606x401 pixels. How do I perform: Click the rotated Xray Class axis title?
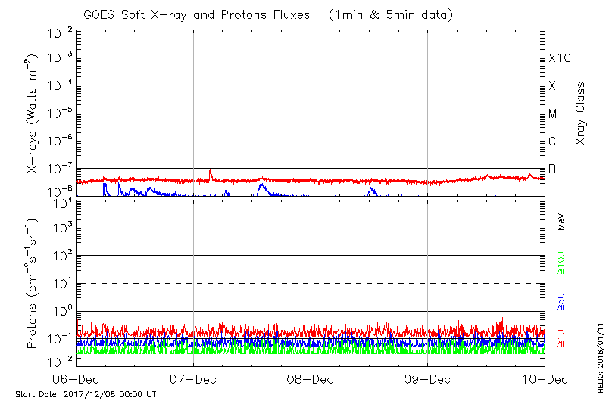[581, 113]
